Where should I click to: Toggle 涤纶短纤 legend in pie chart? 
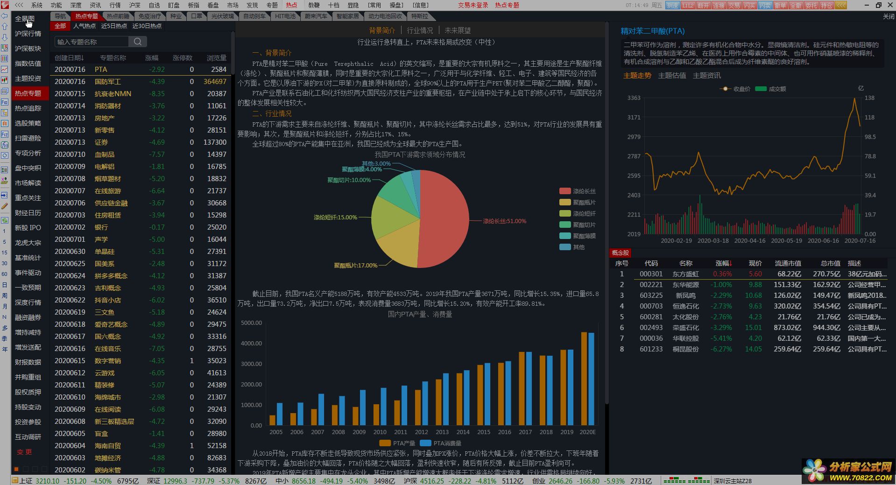578,213
